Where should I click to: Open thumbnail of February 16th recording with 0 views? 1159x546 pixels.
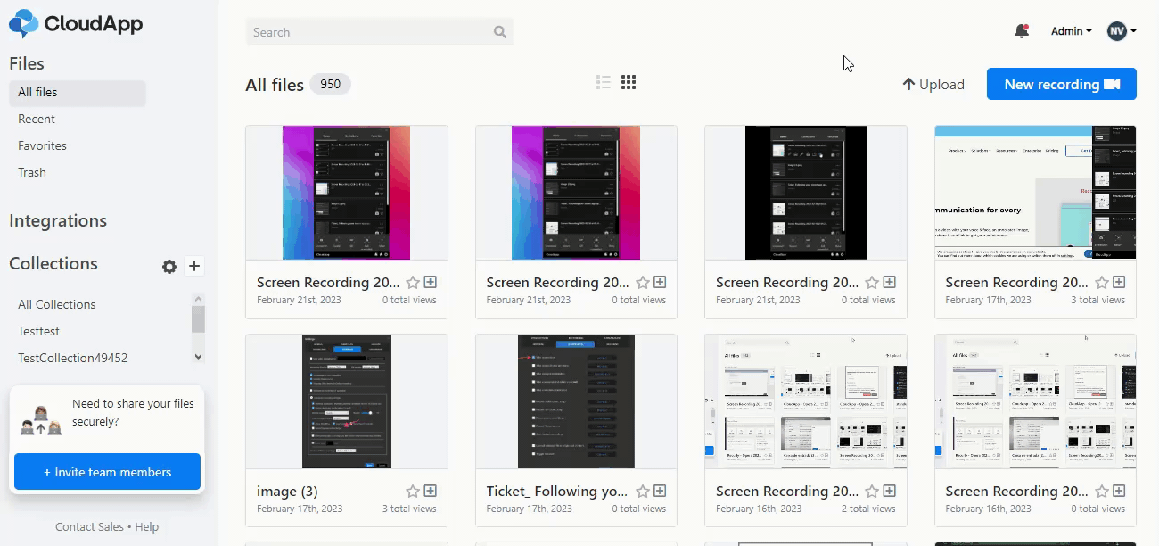pyautogui.click(x=1036, y=401)
